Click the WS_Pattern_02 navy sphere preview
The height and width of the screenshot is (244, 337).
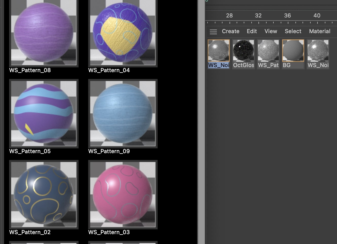click(44, 194)
